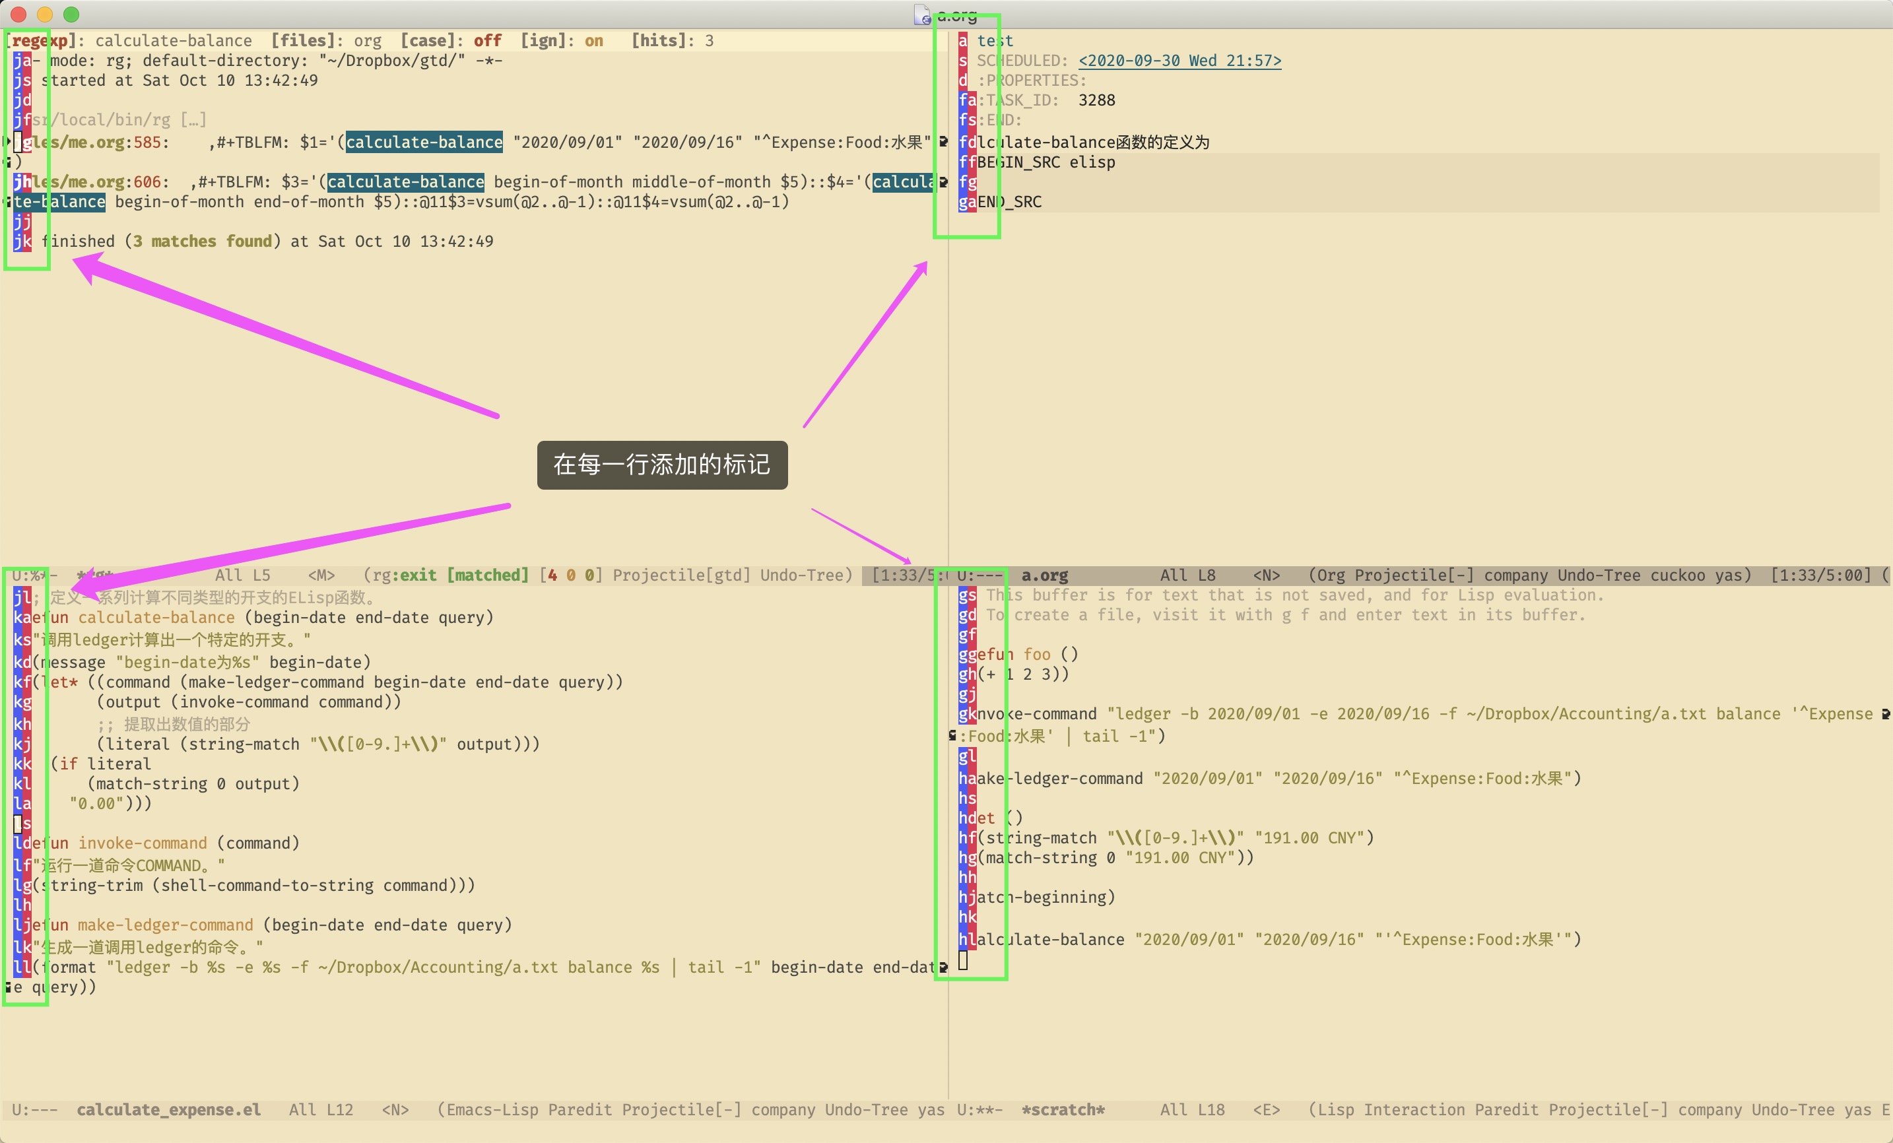Click the 'fa' marker beside TASK_ID line
1893x1143 pixels.
click(x=967, y=100)
